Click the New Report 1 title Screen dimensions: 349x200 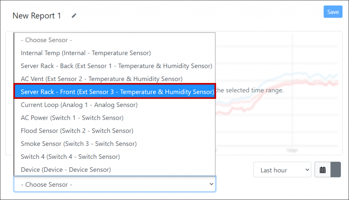(x=36, y=16)
